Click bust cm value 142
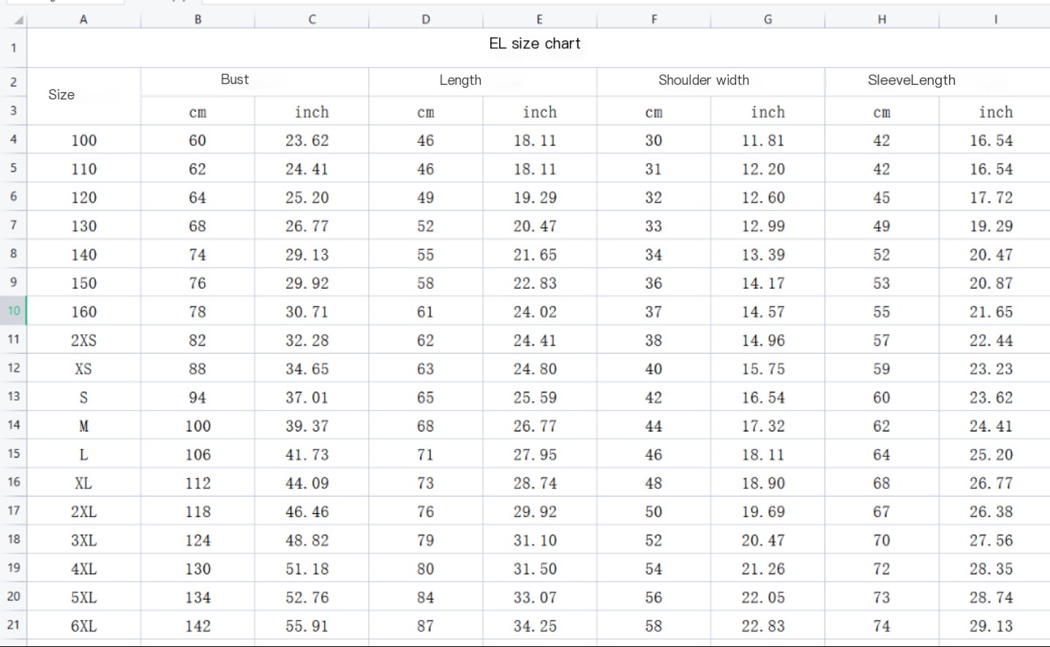 (198, 627)
